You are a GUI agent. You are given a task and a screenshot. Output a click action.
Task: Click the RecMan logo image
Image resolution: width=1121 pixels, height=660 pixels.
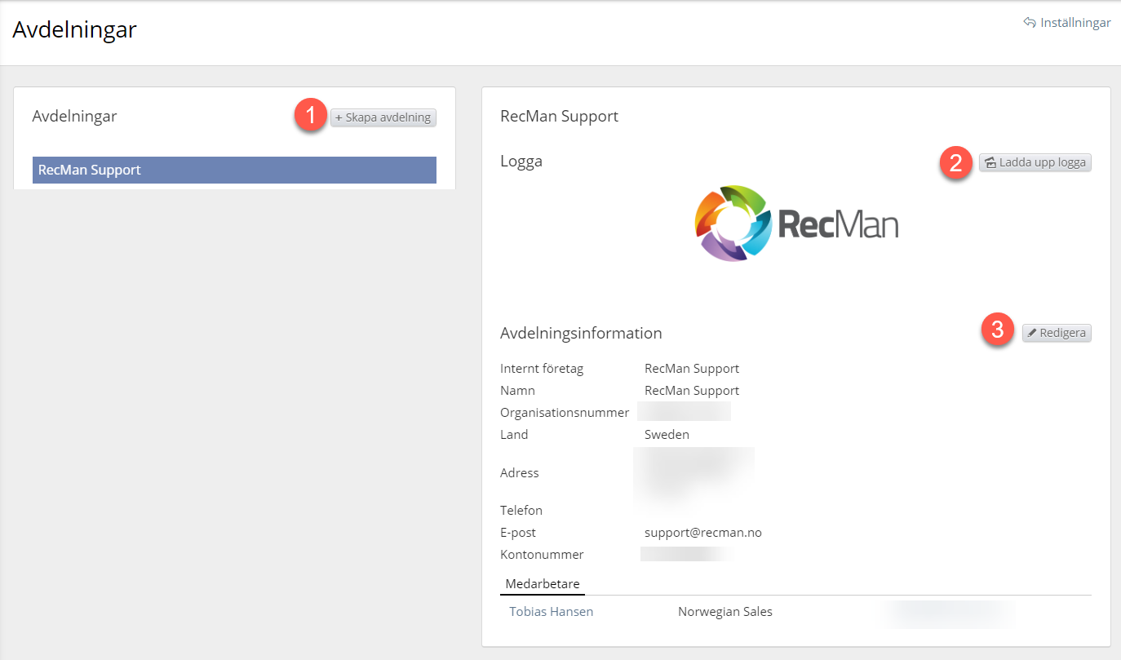point(796,224)
